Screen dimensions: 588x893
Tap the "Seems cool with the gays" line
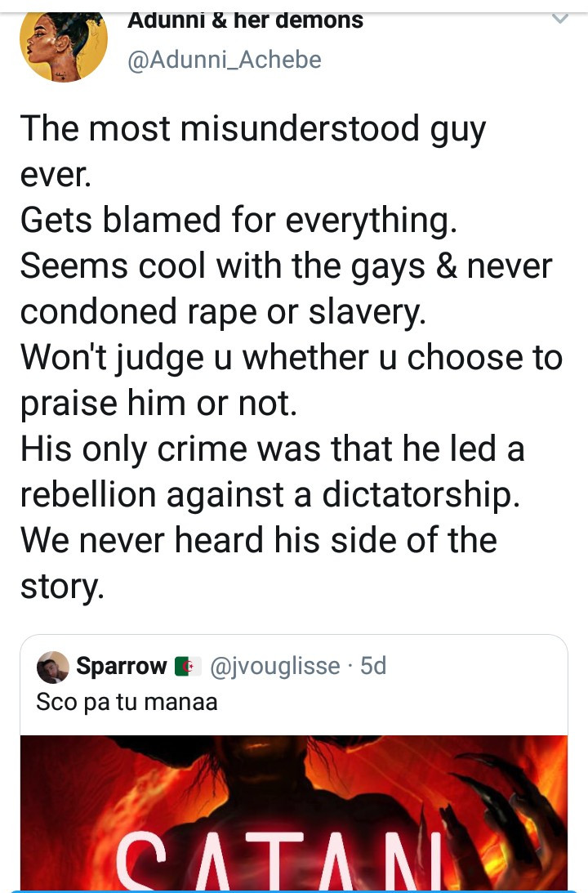click(286, 266)
